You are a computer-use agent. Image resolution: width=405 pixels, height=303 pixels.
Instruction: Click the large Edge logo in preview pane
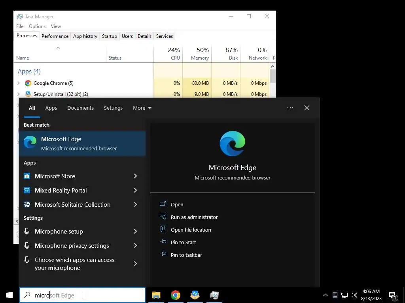pyautogui.click(x=233, y=144)
